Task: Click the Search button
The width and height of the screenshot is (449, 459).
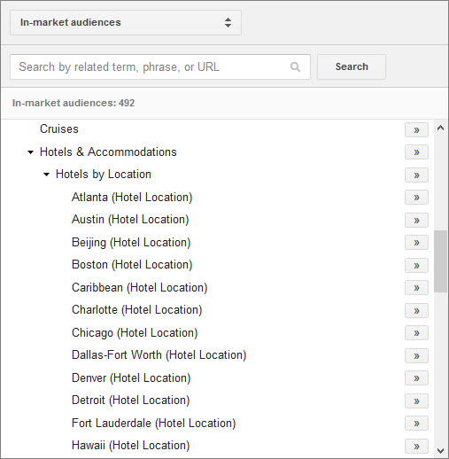Action: point(352,66)
